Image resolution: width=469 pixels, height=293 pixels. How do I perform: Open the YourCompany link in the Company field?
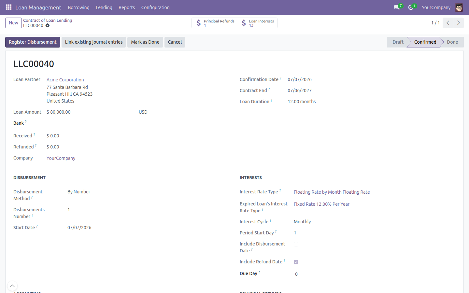tap(61, 158)
